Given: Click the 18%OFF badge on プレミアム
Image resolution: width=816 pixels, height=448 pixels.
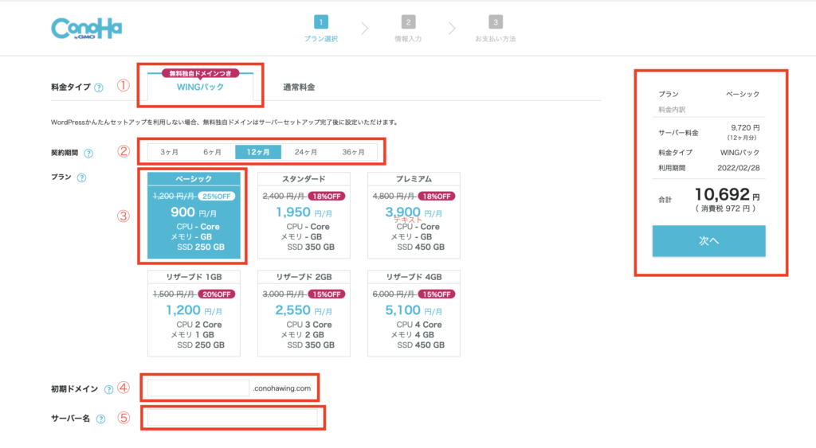Looking at the screenshot, I should pos(437,197).
